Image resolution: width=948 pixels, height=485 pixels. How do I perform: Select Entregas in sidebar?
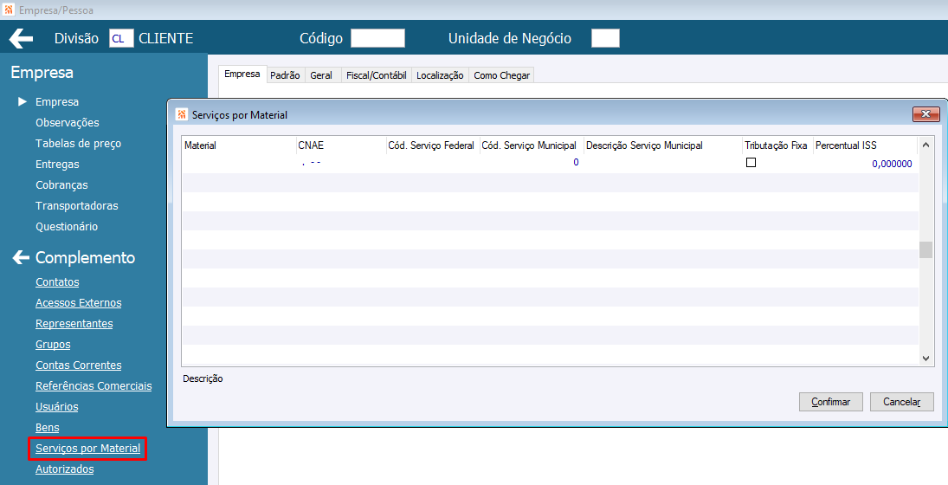[57, 165]
